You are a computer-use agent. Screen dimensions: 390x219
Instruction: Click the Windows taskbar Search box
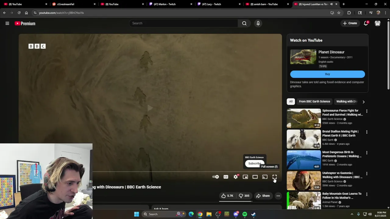pos(164,214)
